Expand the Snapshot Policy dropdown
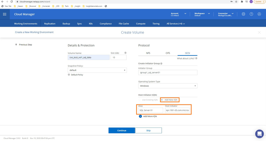Image resolution: width=266 pixels, height=141 pixels. click(97, 70)
